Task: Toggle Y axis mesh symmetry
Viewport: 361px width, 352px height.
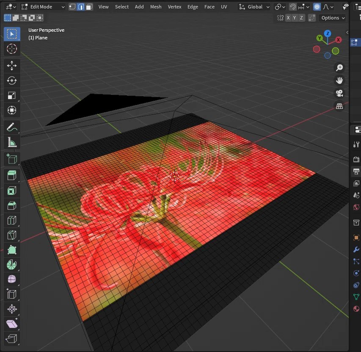Action: coord(295,18)
